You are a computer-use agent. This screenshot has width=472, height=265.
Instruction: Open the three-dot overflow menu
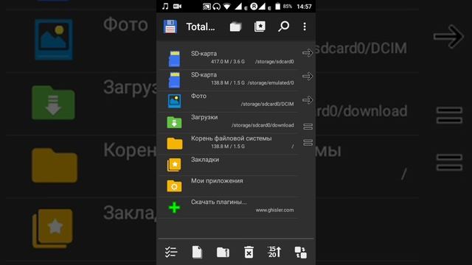(305, 26)
